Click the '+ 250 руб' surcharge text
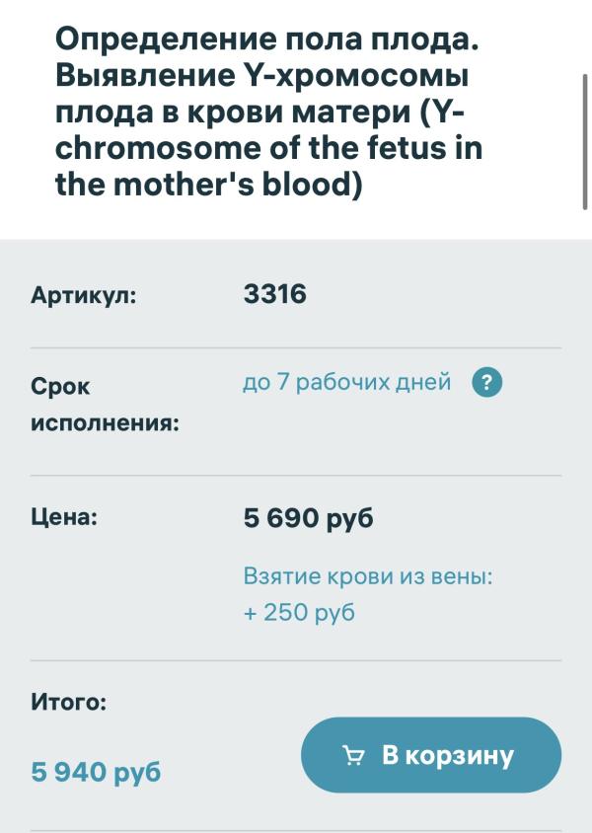This screenshot has width=592, height=833. (299, 612)
